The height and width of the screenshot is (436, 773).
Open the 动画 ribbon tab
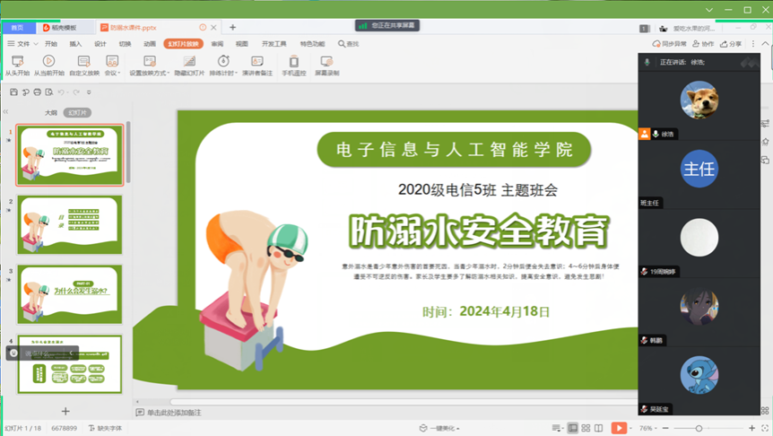tap(150, 43)
